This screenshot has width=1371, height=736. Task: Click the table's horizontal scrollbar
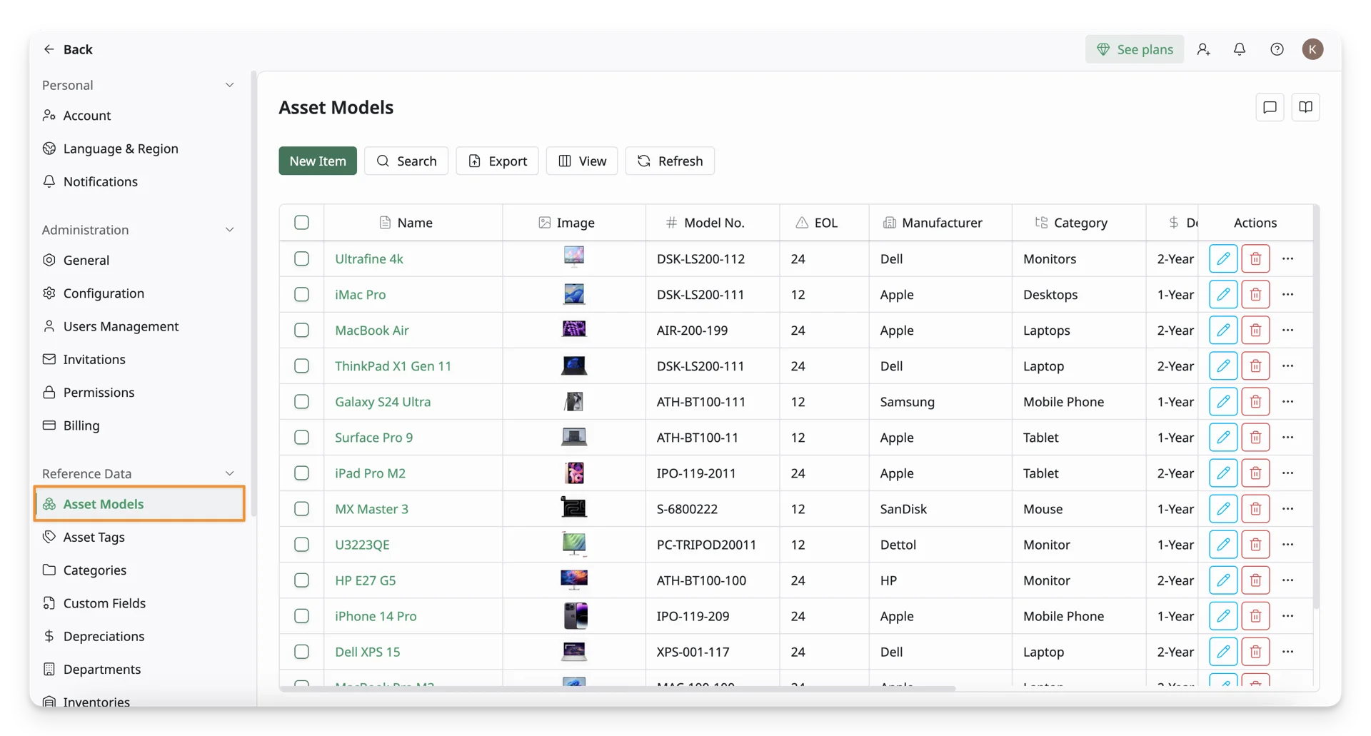[x=618, y=689]
